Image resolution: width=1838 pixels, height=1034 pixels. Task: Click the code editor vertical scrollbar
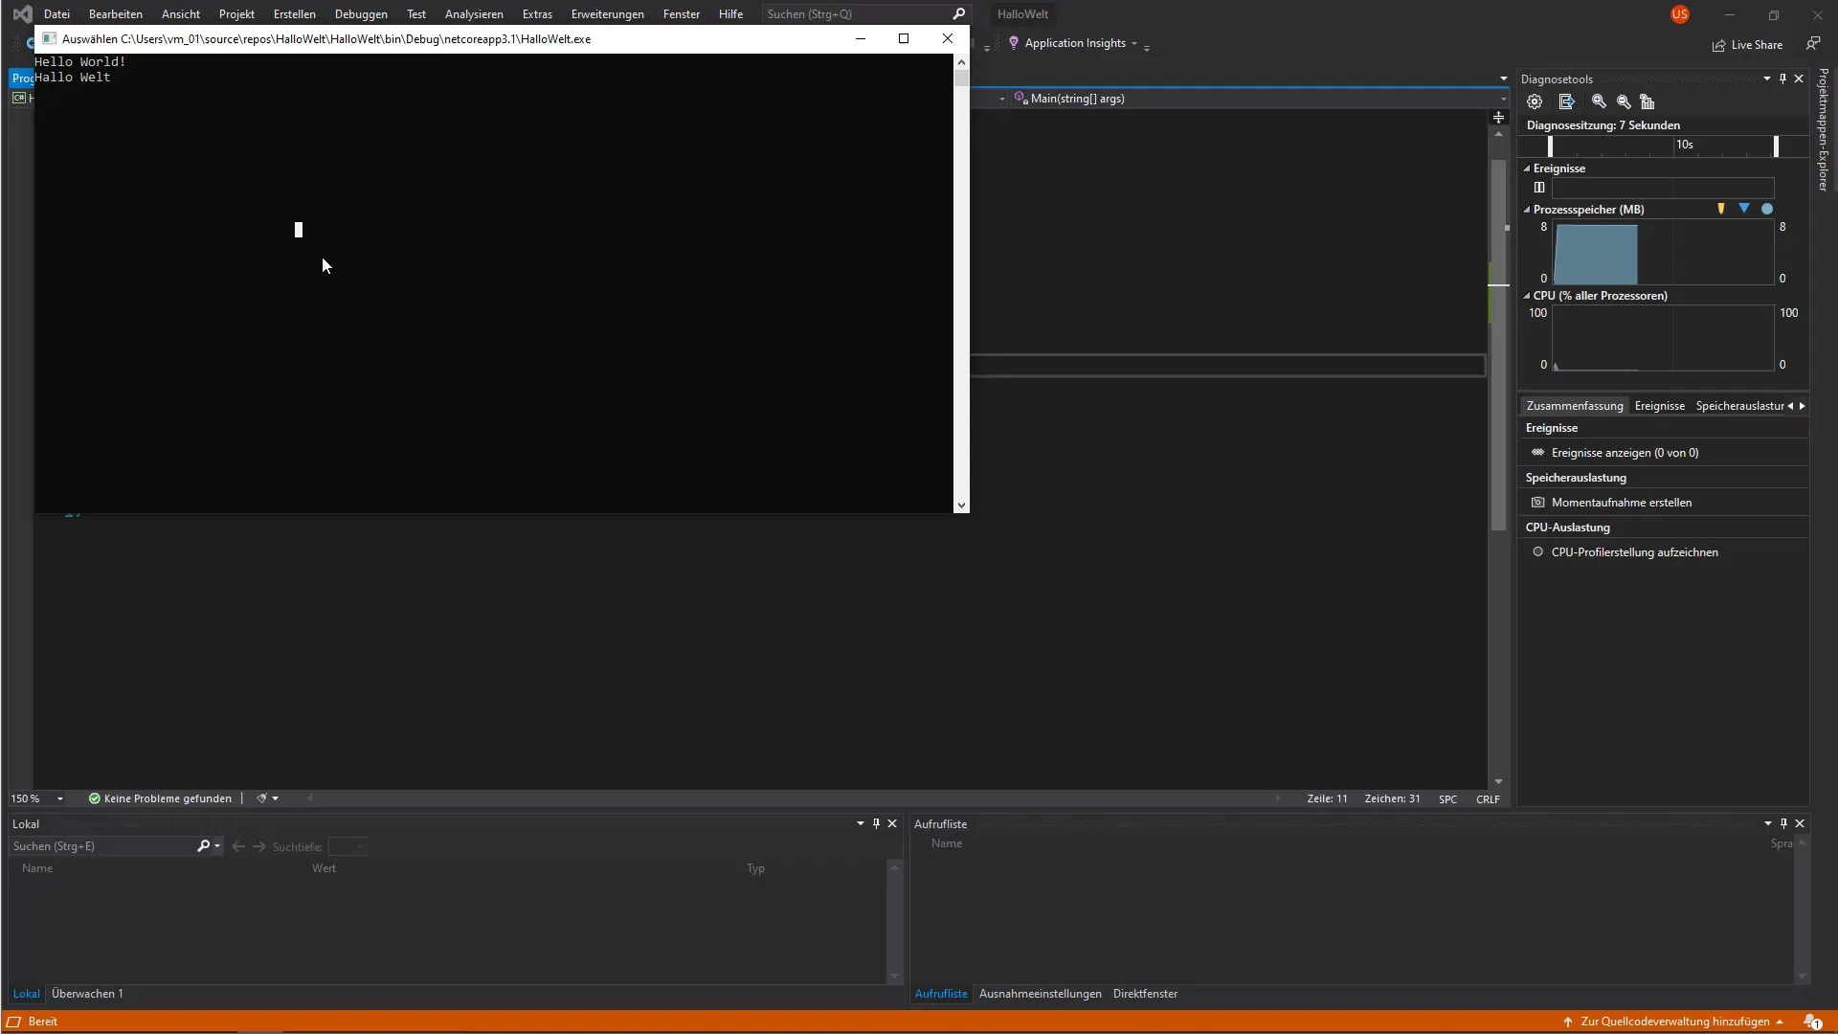pos(1498,345)
